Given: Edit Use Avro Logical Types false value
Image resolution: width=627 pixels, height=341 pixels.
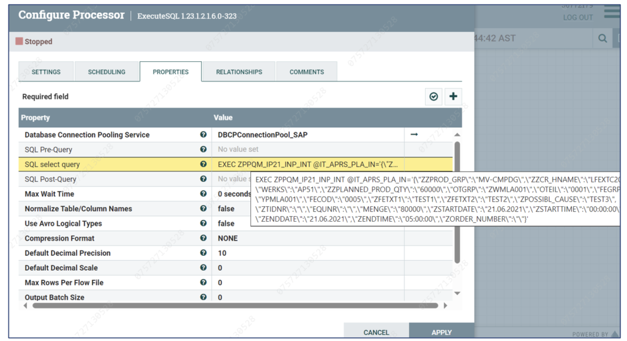Looking at the screenshot, I should tap(226, 223).
